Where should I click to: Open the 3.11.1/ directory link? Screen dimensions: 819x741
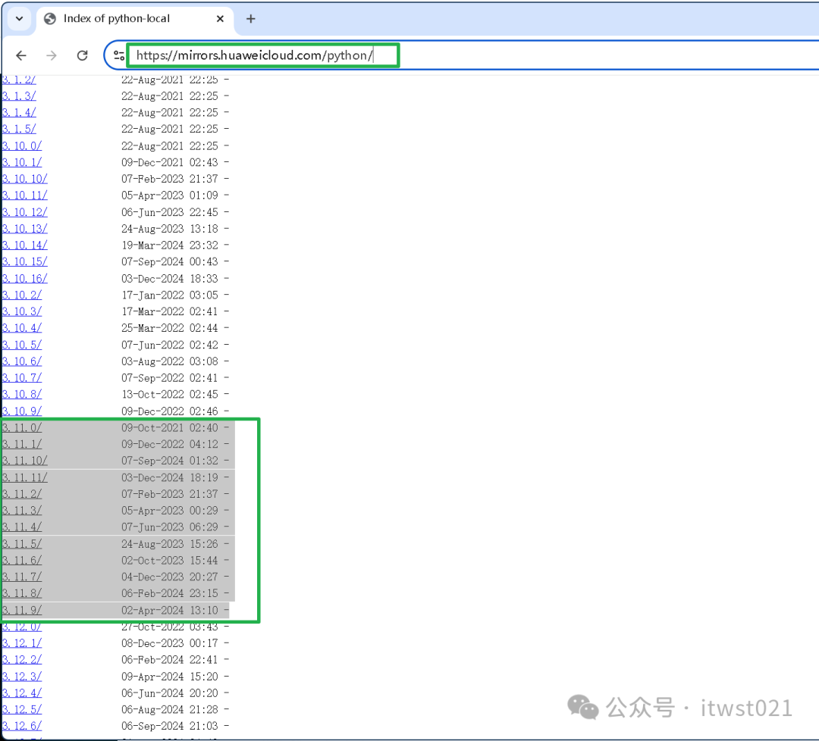click(x=22, y=444)
